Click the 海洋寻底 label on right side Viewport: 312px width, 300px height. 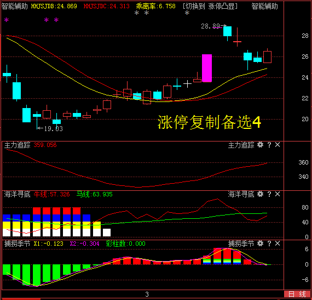tap(241, 194)
